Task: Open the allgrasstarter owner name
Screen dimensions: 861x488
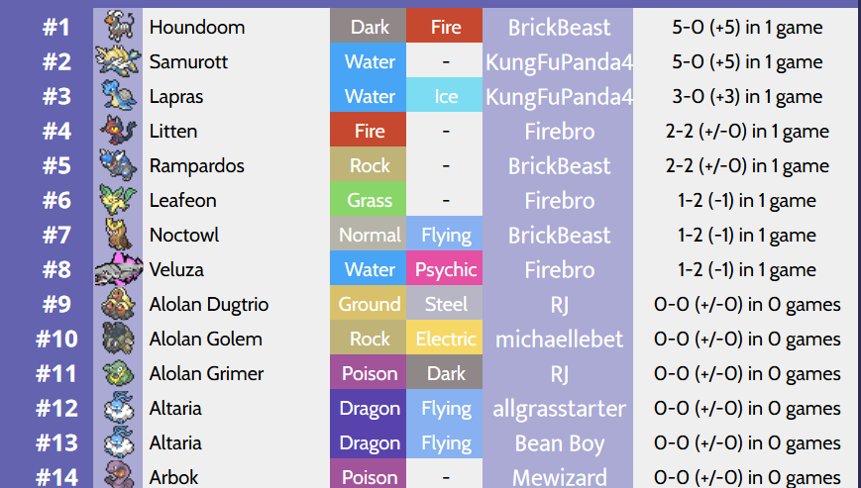Action: click(559, 408)
